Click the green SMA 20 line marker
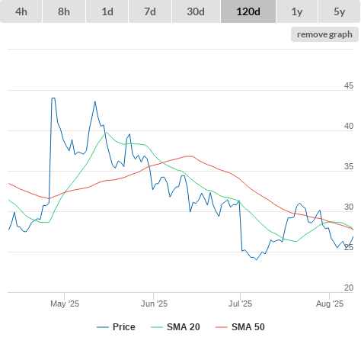This screenshot has width=361, height=347. [x=157, y=327]
